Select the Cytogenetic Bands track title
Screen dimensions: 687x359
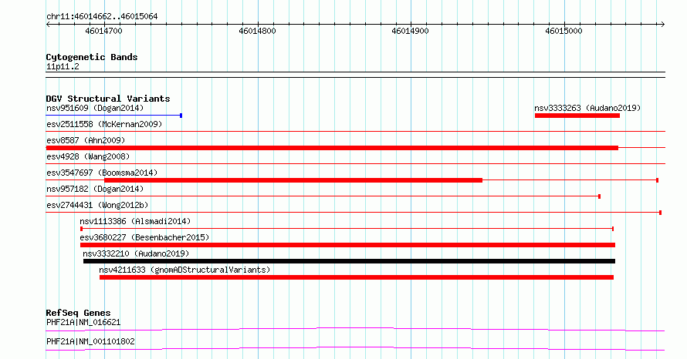[x=92, y=57]
